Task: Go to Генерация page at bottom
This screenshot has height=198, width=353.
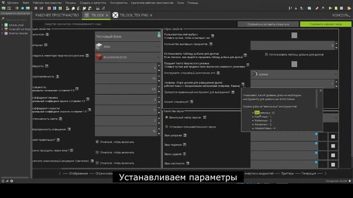Action: point(309,173)
